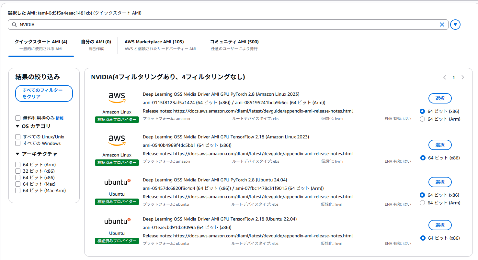Open コミュニティ AMI tab
478x260 pixels.
pos(234,45)
